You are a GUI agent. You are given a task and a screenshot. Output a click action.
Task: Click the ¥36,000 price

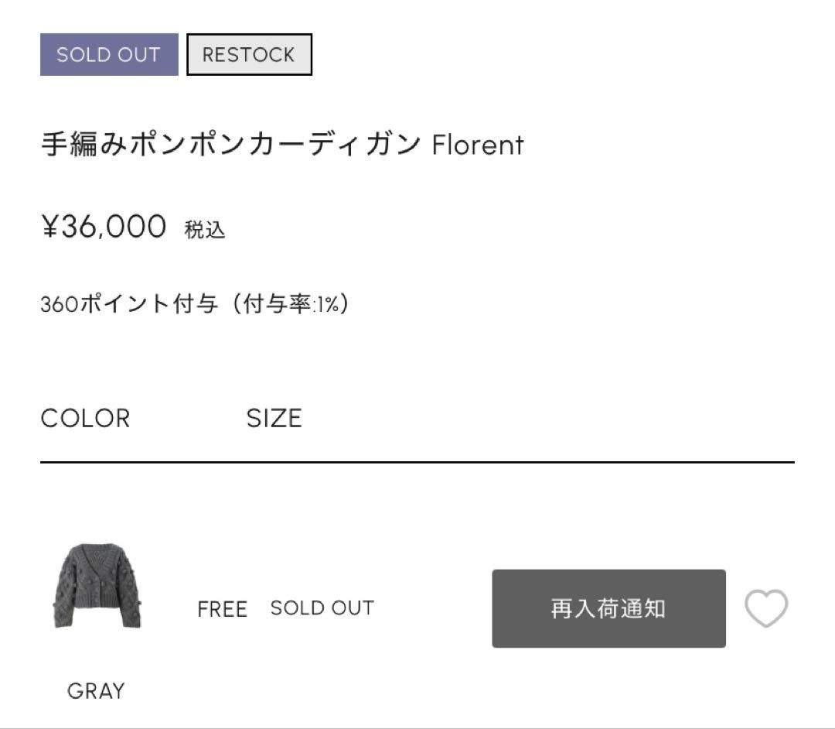[x=104, y=227]
